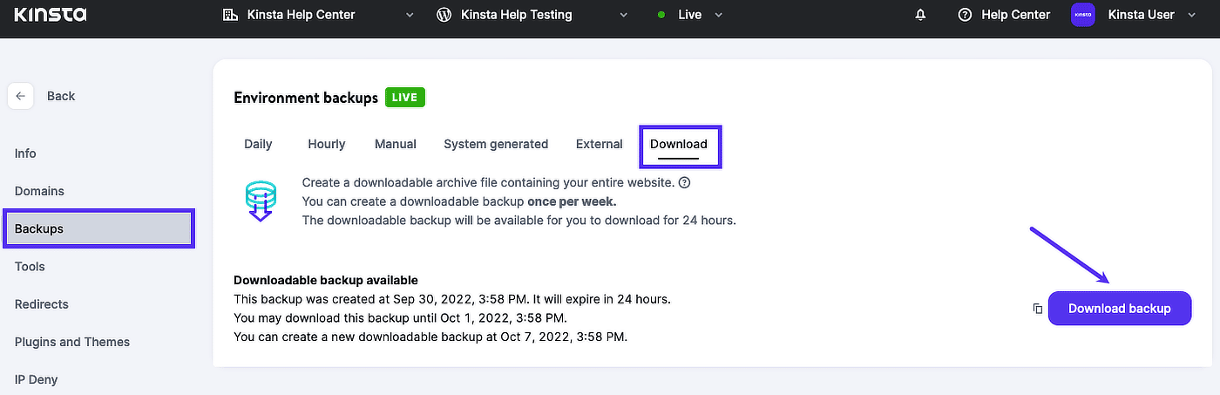This screenshot has height=395, width=1220.
Task: Expand the Kinsta Help Center company dropdown
Action: point(410,15)
